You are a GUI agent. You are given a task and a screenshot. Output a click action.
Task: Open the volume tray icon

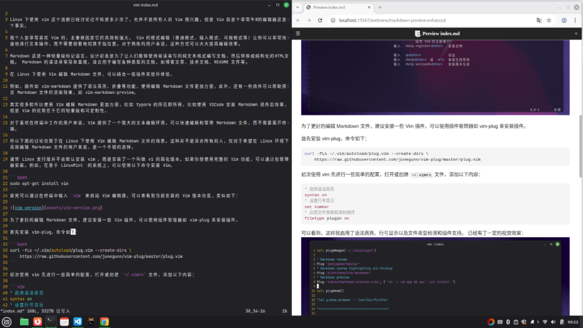point(553,322)
